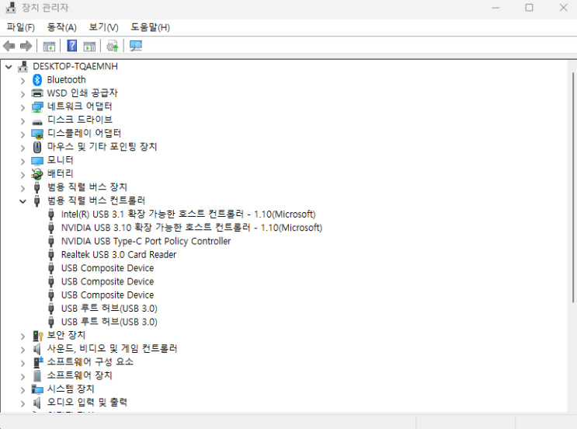Expand the 보안 장치 category
The height and width of the screenshot is (429, 577).
tap(23, 337)
